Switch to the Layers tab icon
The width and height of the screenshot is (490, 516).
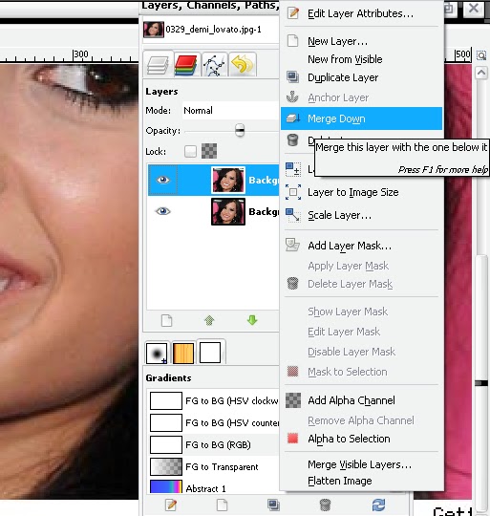[159, 65]
